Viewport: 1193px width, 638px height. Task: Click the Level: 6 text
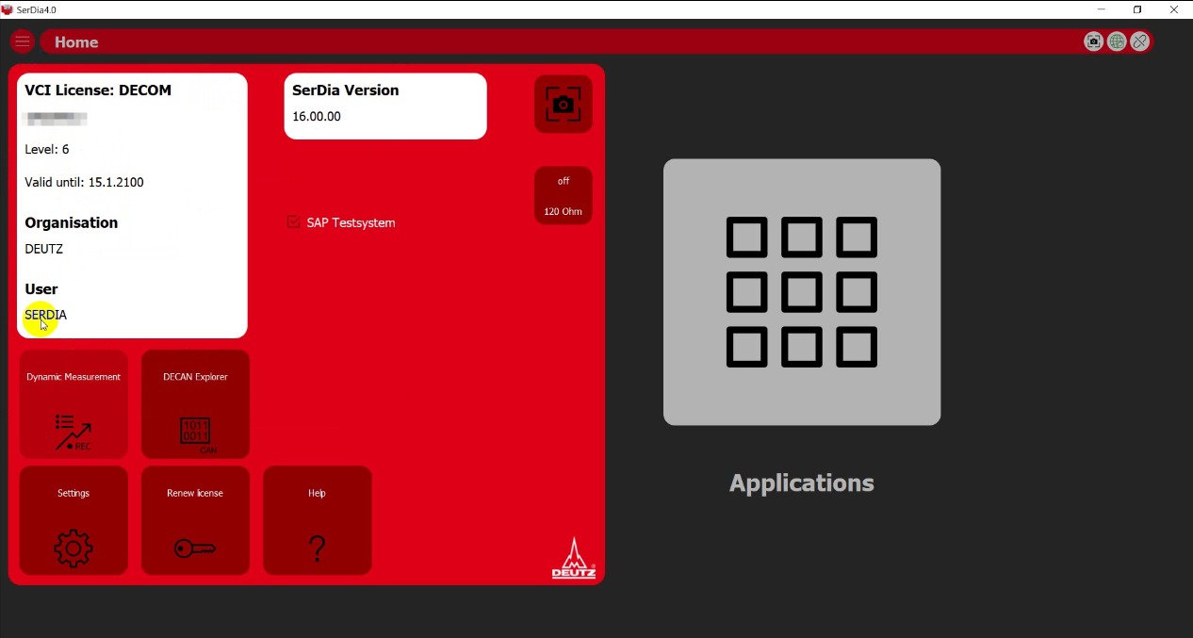(x=47, y=149)
